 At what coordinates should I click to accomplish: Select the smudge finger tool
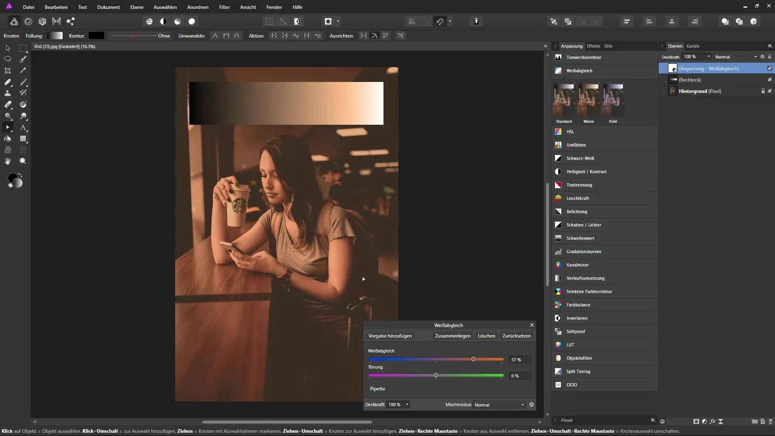(23, 116)
